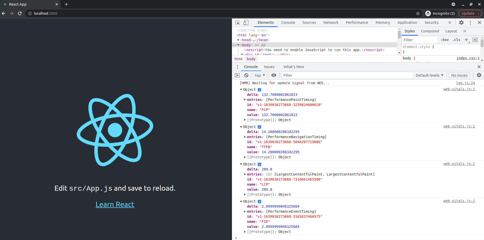Screen dimensions: 484x240
Task: Open the Application tab
Action: click(x=407, y=23)
